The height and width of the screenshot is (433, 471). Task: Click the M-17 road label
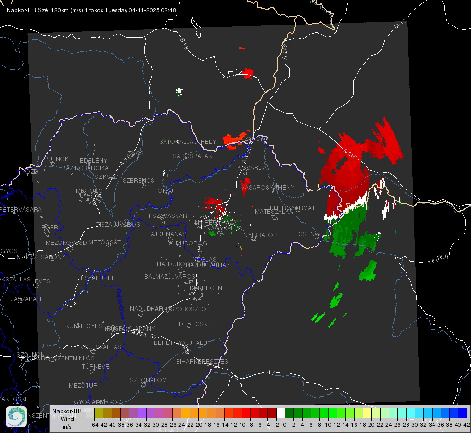click(400, 24)
